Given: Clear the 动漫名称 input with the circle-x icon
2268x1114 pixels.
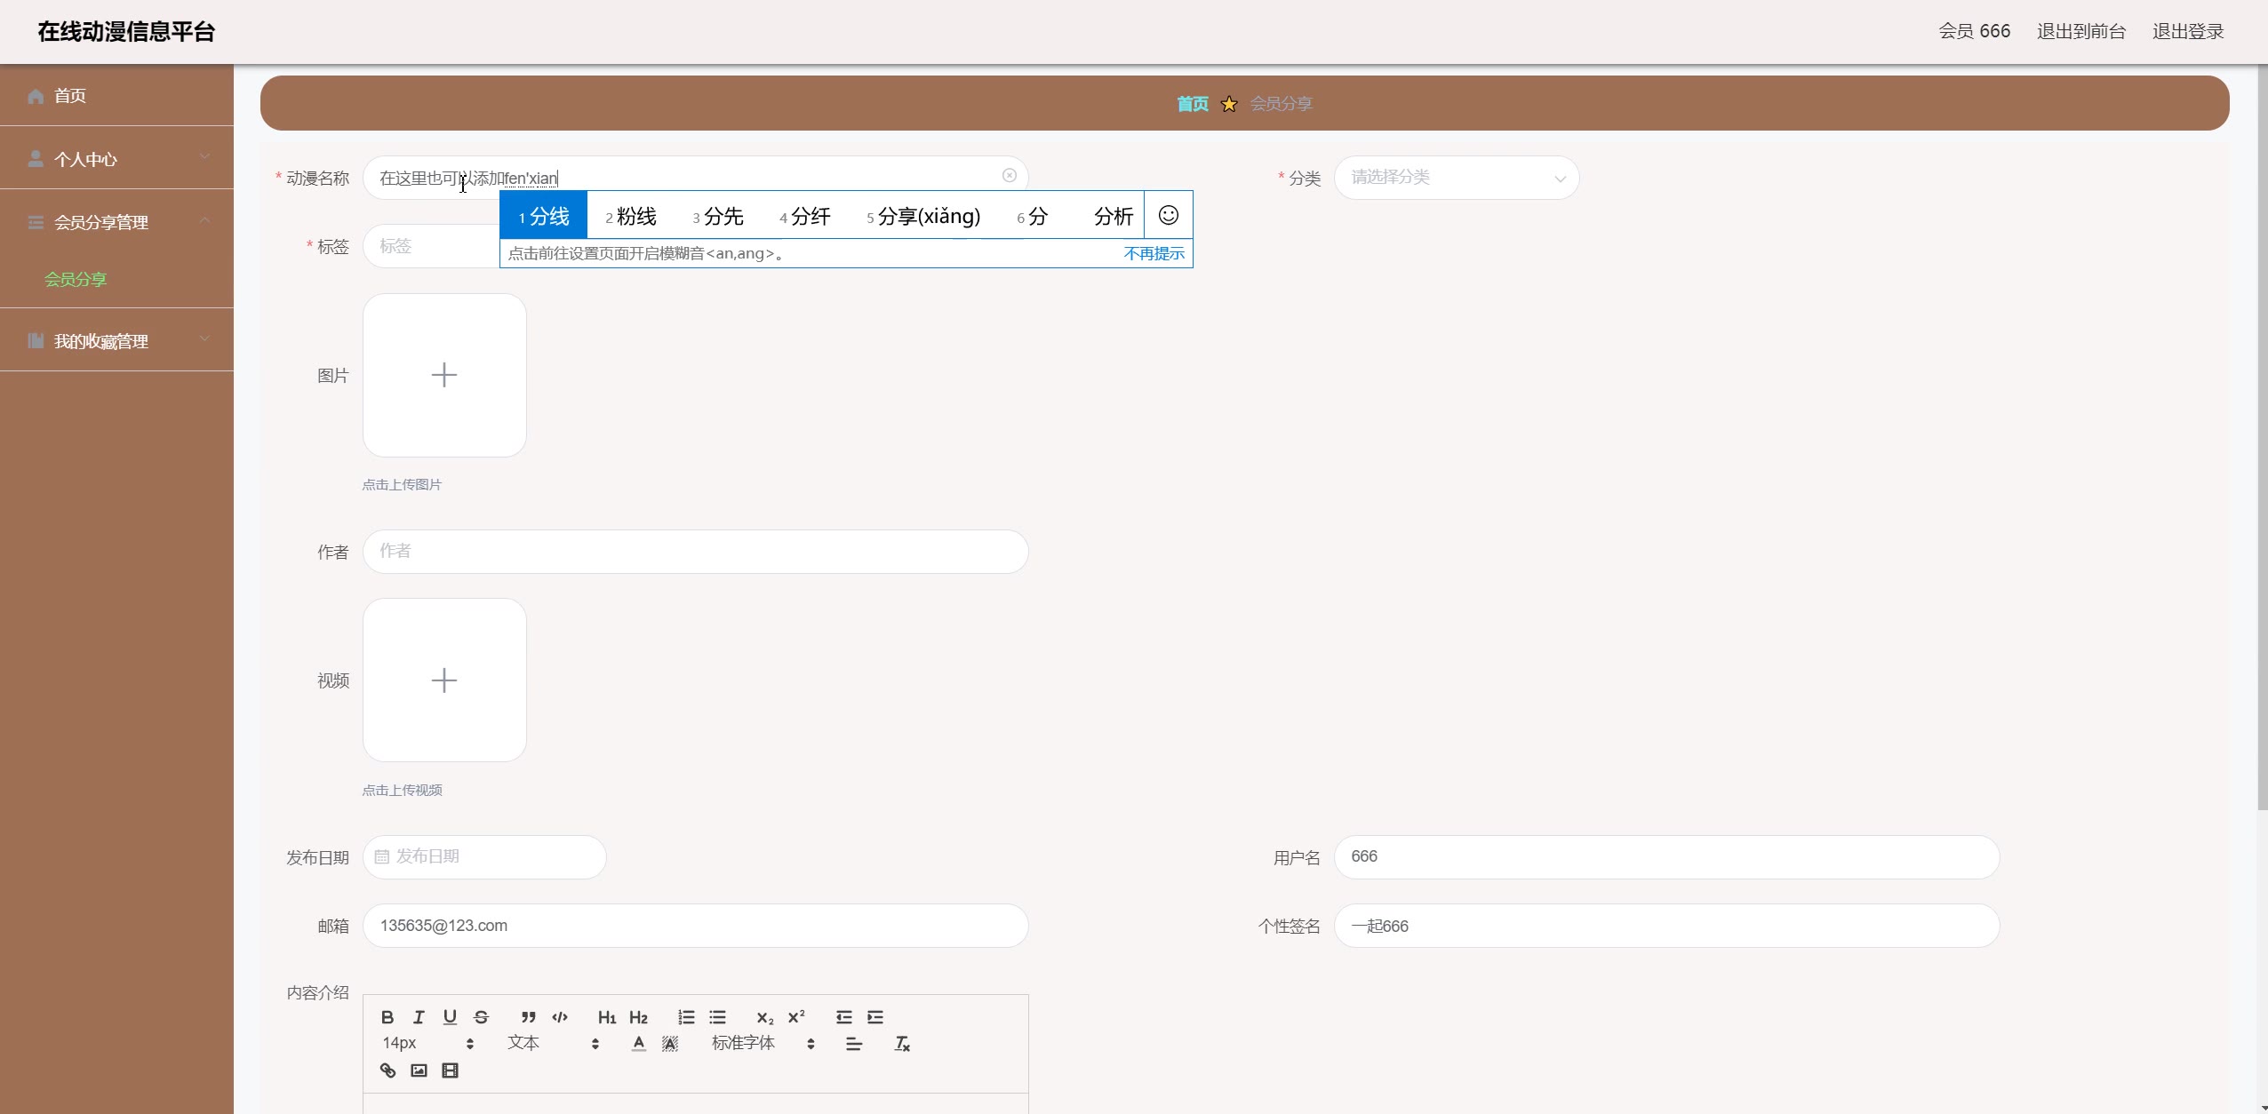Looking at the screenshot, I should tap(1009, 176).
